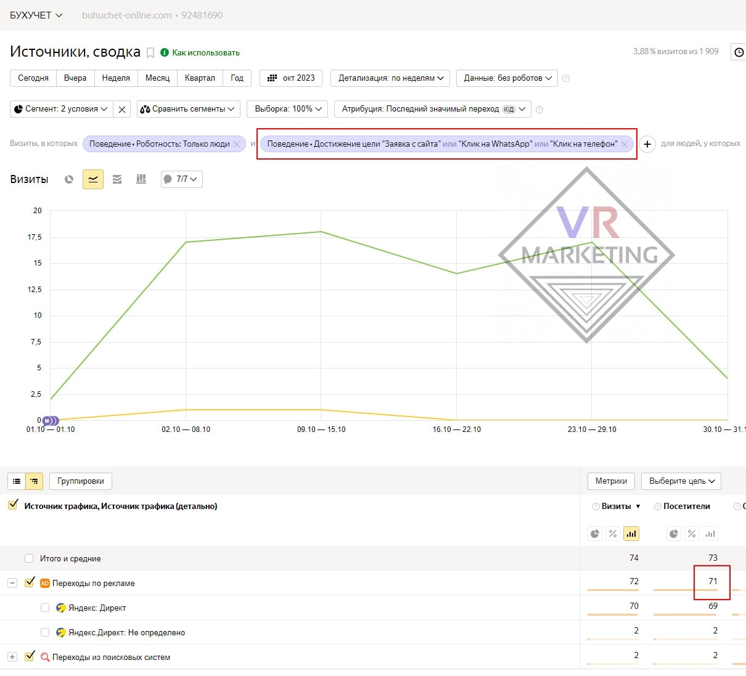Select the Год period tab
Viewport: 746px width, 676px height.
point(237,78)
